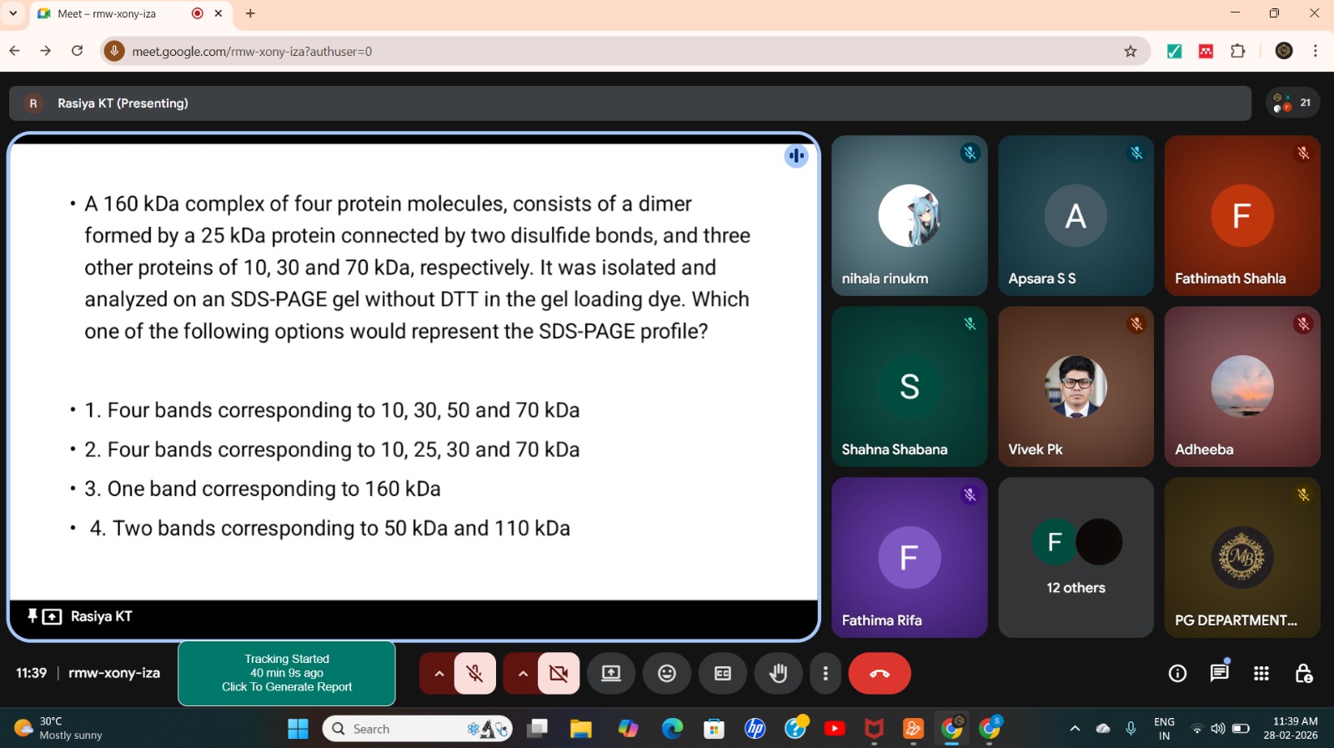
Task: Click the Vivek Pk participant tile
Action: coord(1076,387)
